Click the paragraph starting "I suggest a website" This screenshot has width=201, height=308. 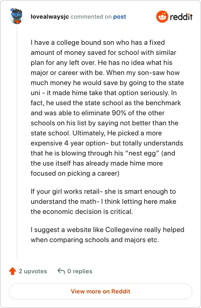(x=107, y=235)
